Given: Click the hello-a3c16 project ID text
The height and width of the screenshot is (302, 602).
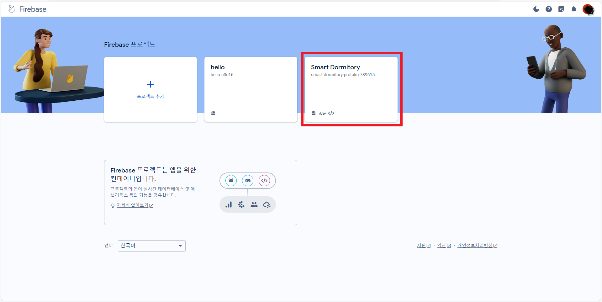Looking at the screenshot, I should [222, 75].
